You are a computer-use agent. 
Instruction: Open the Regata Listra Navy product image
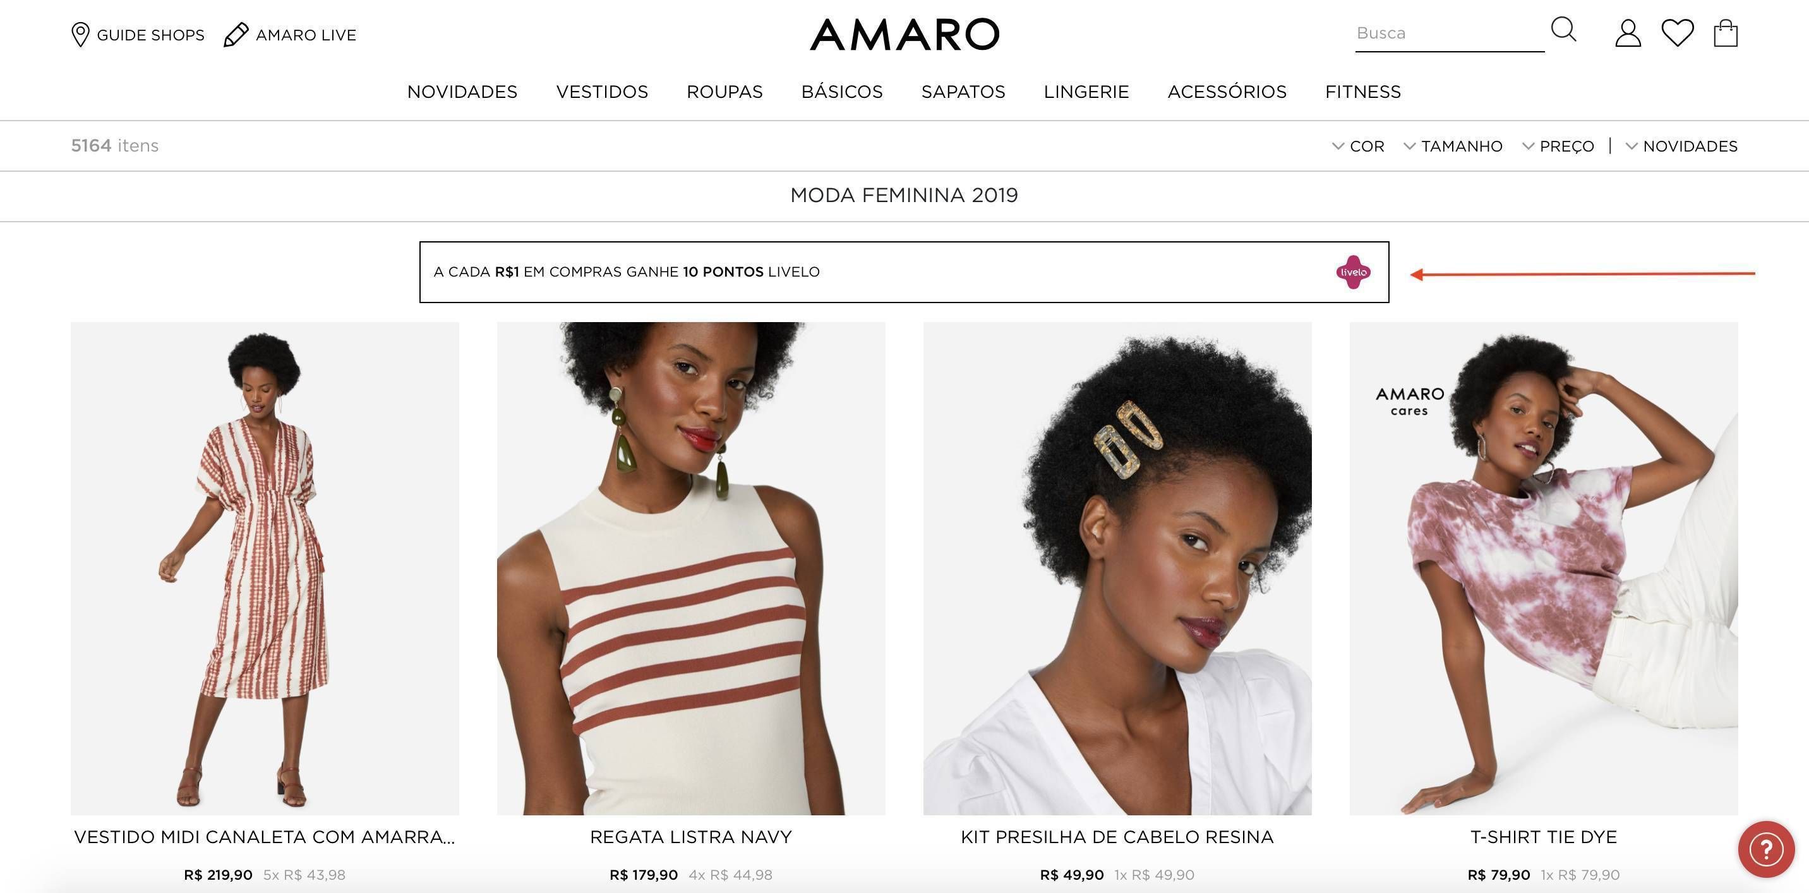point(691,568)
